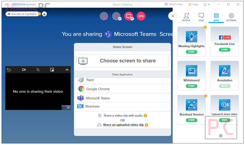The width and height of the screenshot is (245, 145).
Task: Click the Share Application section header
Action: pyautogui.click(x=122, y=74)
